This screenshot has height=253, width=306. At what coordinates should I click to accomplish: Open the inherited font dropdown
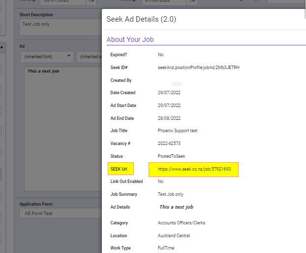[47, 57]
